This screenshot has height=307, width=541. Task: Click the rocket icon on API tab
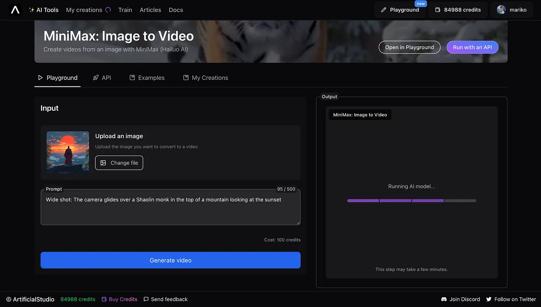click(x=96, y=78)
